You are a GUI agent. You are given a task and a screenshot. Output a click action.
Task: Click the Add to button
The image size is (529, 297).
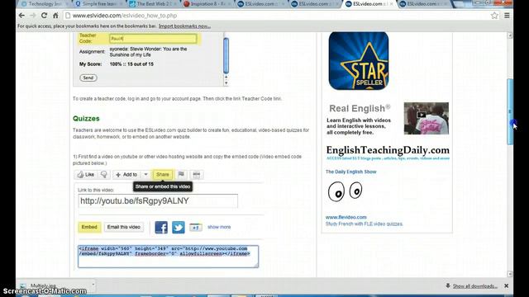point(126,174)
